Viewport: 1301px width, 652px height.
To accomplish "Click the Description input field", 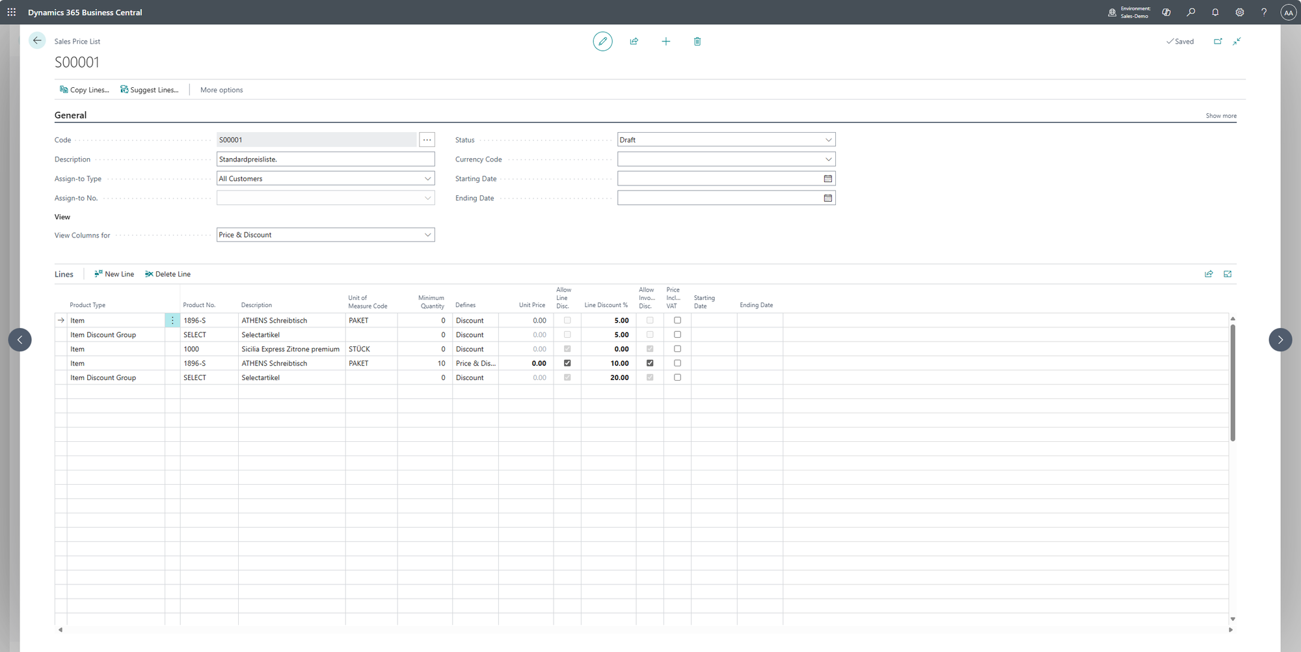I will coord(325,159).
